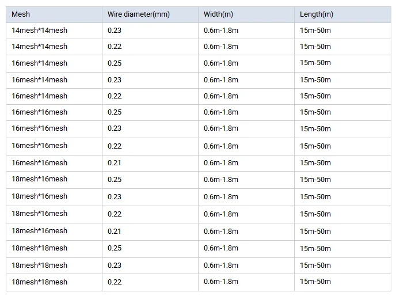
Task: Select the Length(m) header cell
Action: pos(317,14)
